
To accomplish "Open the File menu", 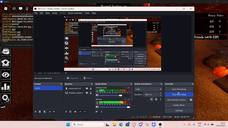I will pos(36,13).
